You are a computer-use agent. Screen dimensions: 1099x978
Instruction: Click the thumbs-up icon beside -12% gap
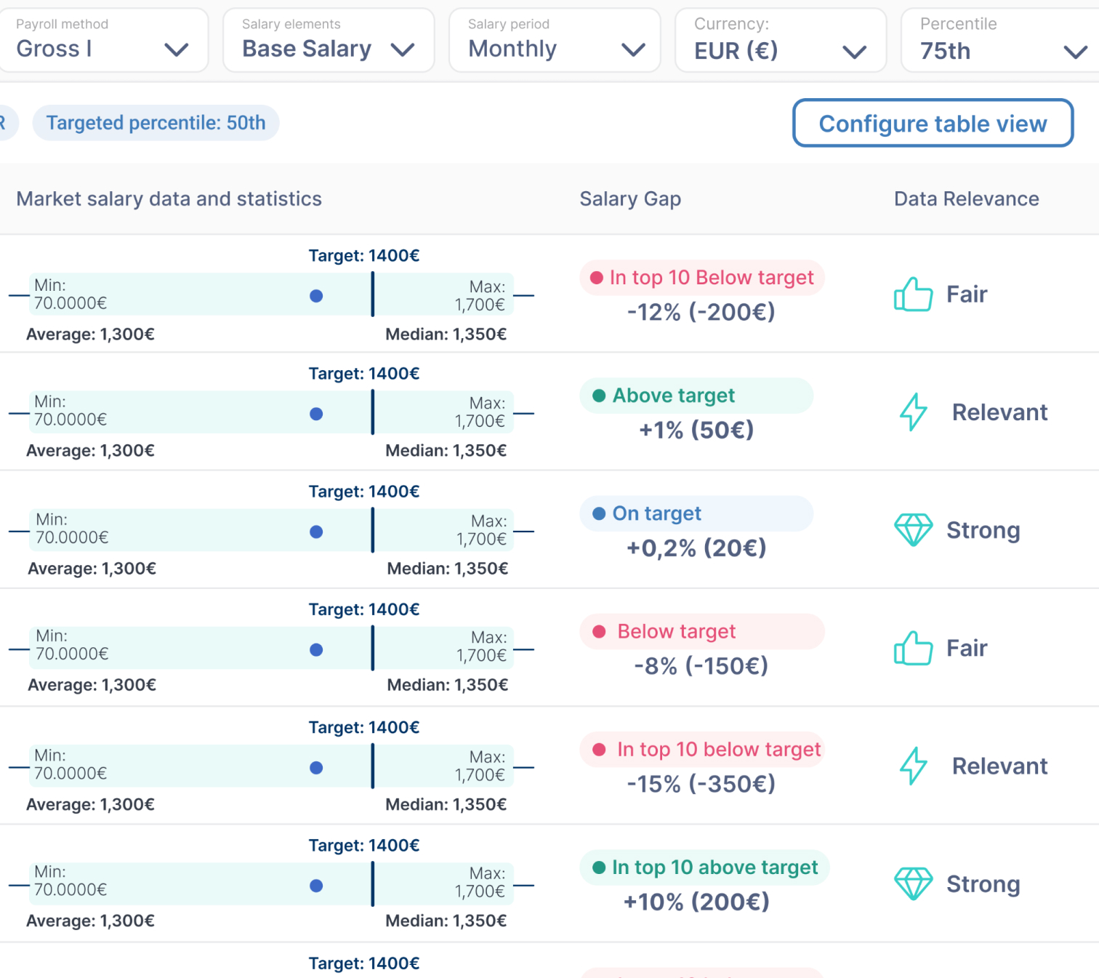pos(913,294)
